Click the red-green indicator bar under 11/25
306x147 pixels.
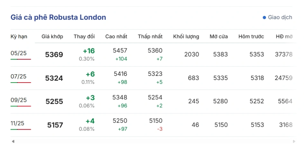21,129
